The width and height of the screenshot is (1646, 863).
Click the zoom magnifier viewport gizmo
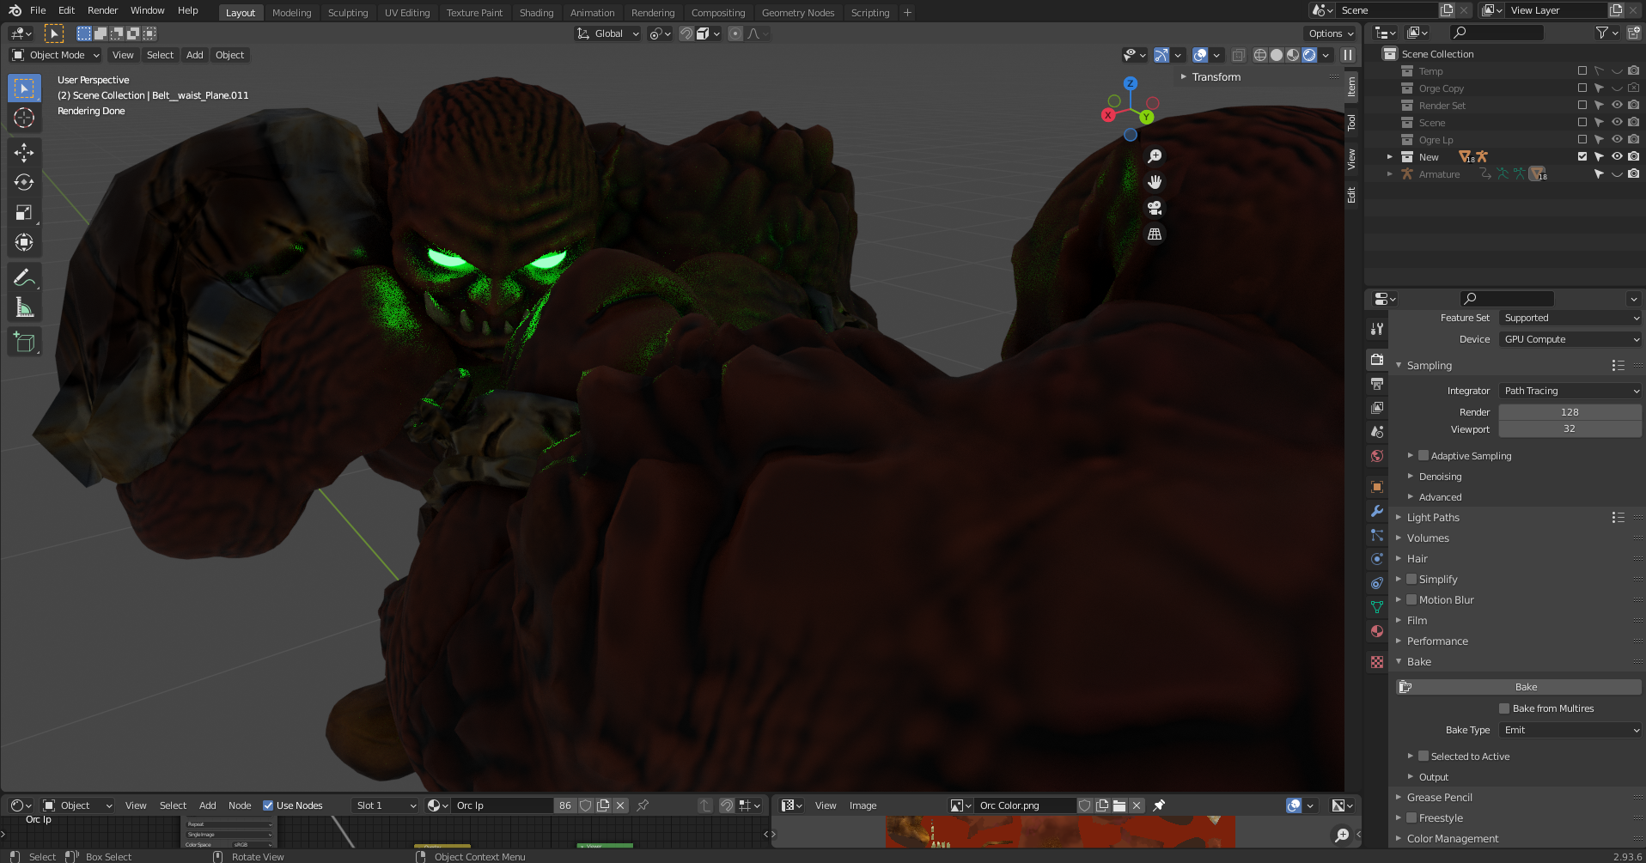(x=1155, y=156)
